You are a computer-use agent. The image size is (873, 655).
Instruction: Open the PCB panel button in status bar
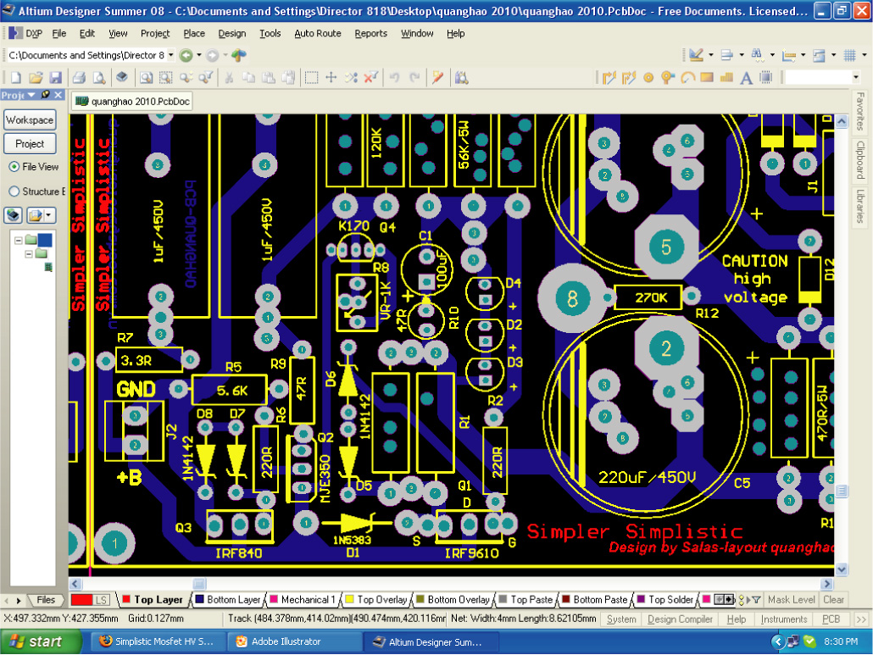click(x=831, y=619)
